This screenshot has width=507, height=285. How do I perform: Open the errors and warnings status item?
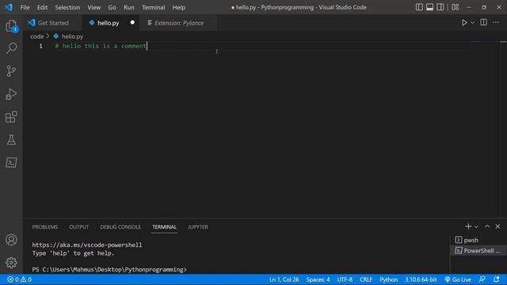pyautogui.click(x=19, y=279)
